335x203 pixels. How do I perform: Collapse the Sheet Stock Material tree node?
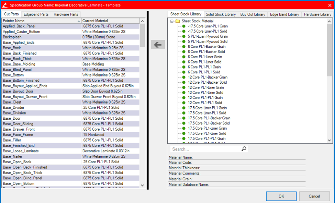point(171,21)
